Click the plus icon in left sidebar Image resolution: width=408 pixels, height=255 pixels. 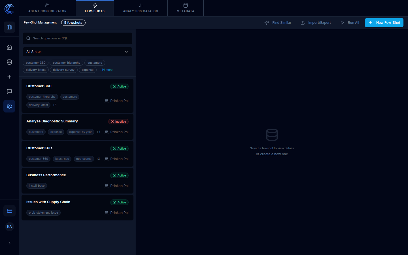[x=9, y=77]
